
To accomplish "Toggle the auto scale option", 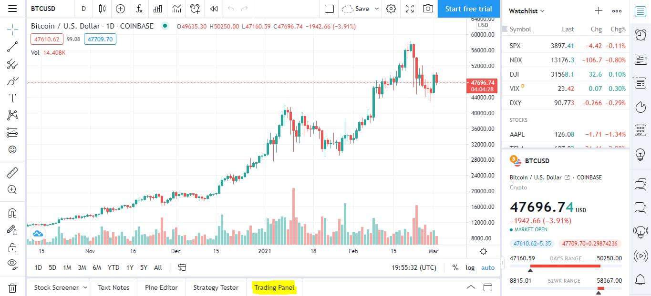I will [x=488, y=267].
